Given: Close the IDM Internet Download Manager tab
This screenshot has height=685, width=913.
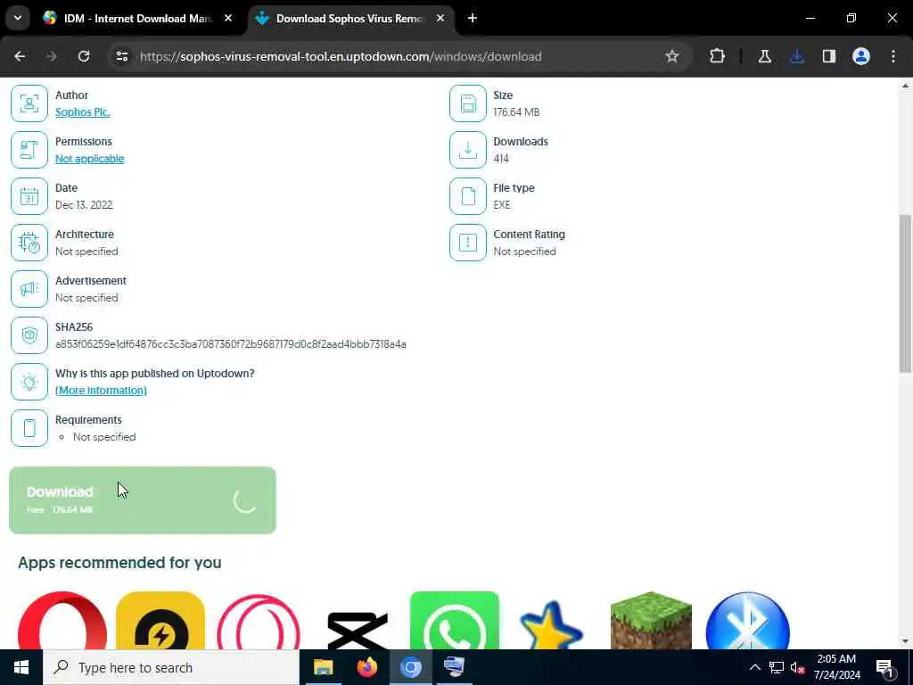Looking at the screenshot, I should (228, 19).
